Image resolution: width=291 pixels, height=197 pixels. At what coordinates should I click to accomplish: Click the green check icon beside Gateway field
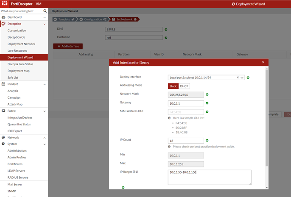[207, 103]
